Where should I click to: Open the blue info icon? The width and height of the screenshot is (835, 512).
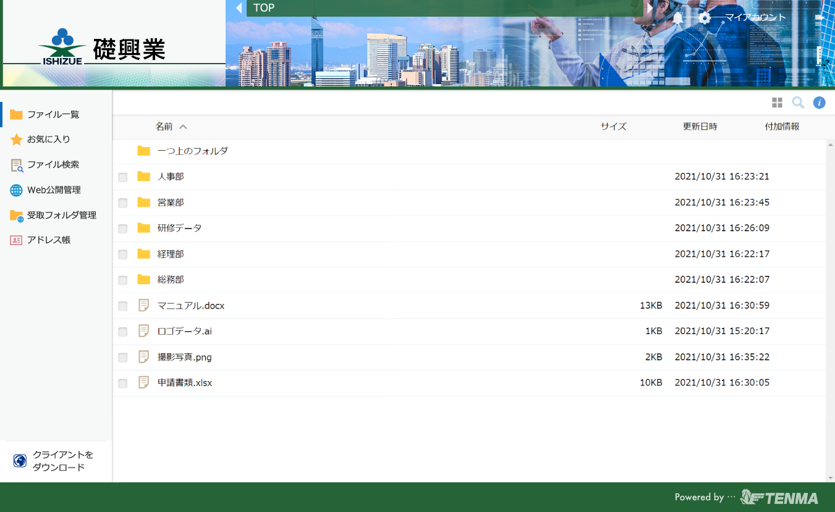(819, 103)
